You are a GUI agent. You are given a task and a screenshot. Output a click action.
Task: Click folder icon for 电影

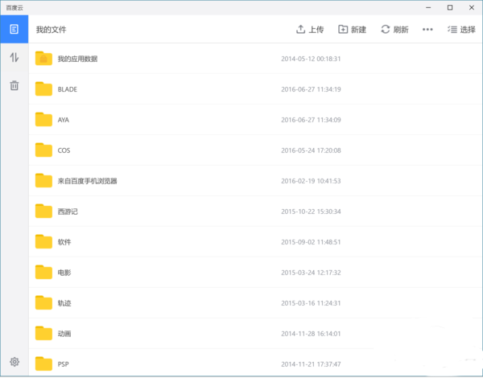coord(43,272)
